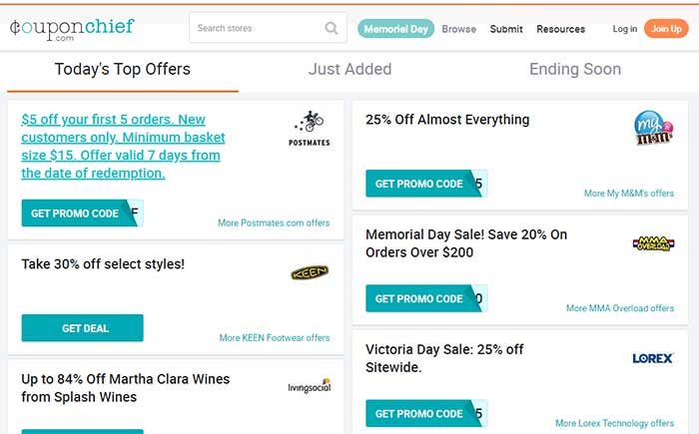Switch to the Ending Soon tab
This screenshot has height=434, width=699.
pyautogui.click(x=575, y=69)
